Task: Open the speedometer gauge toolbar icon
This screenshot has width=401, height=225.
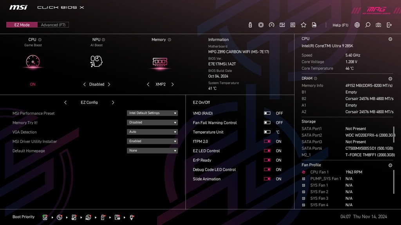Action: [x=272, y=25]
